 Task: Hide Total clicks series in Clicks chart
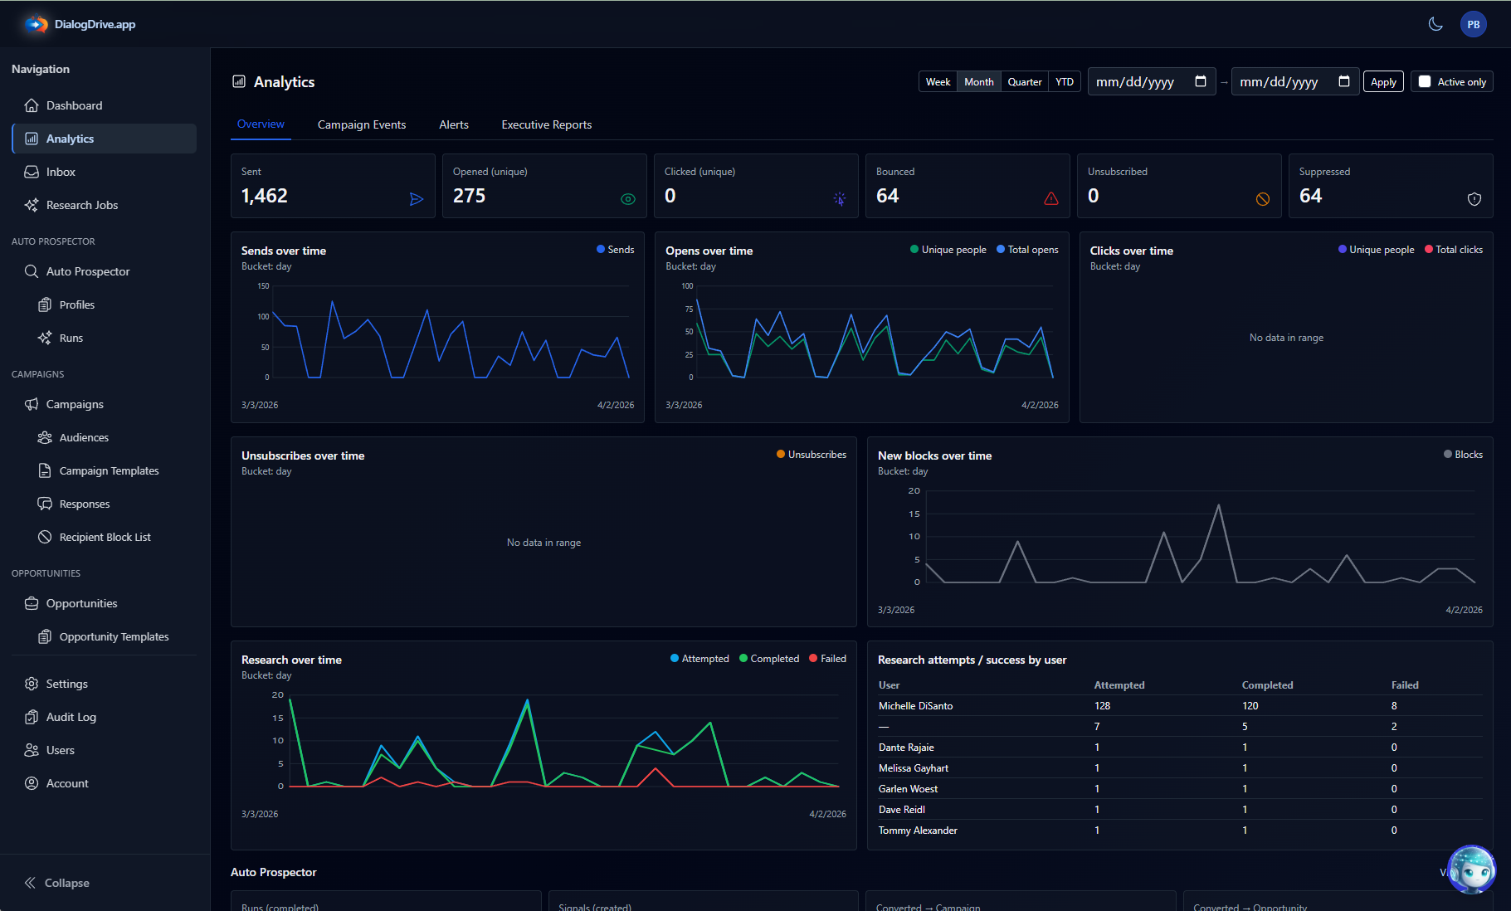coord(1454,249)
